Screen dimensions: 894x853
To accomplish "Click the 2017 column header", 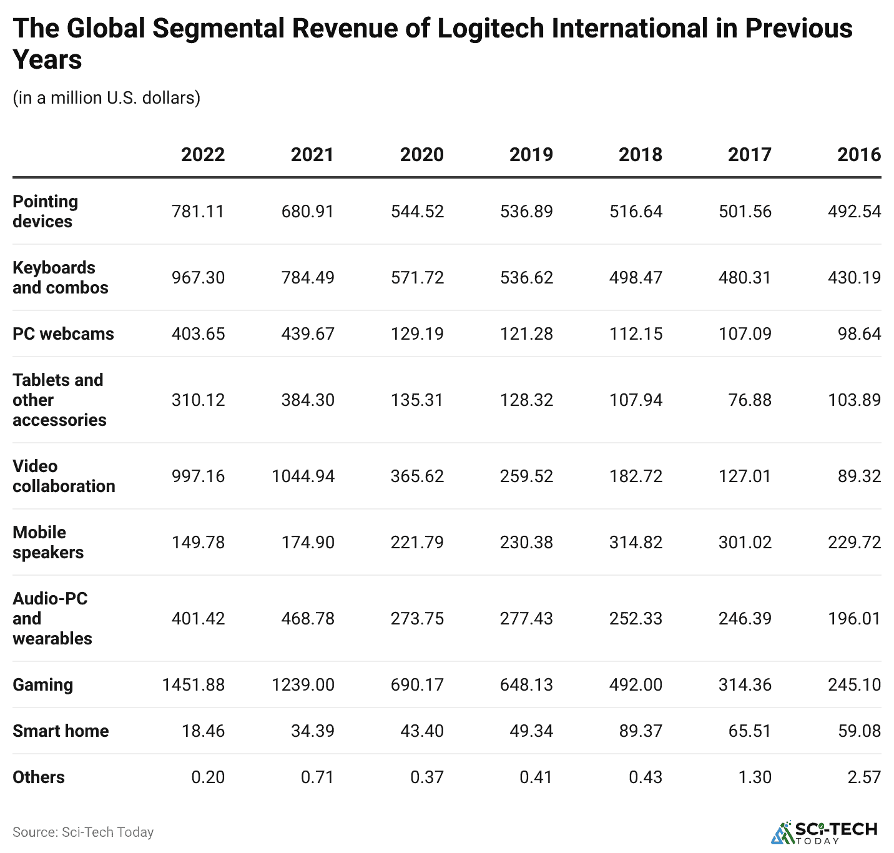I will pos(749,154).
